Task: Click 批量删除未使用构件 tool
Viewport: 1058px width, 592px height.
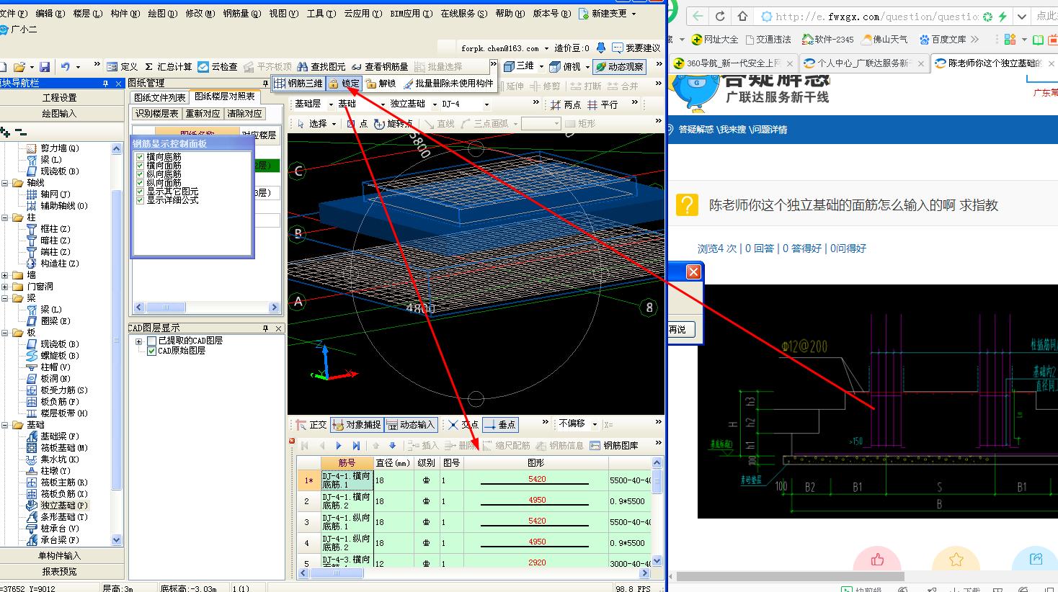Action: 448,84
